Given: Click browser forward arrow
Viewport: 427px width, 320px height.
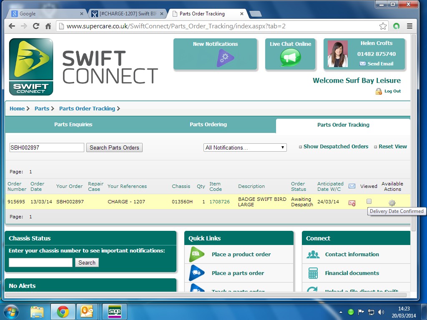Looking at the screenshot, I should point(24,26).
